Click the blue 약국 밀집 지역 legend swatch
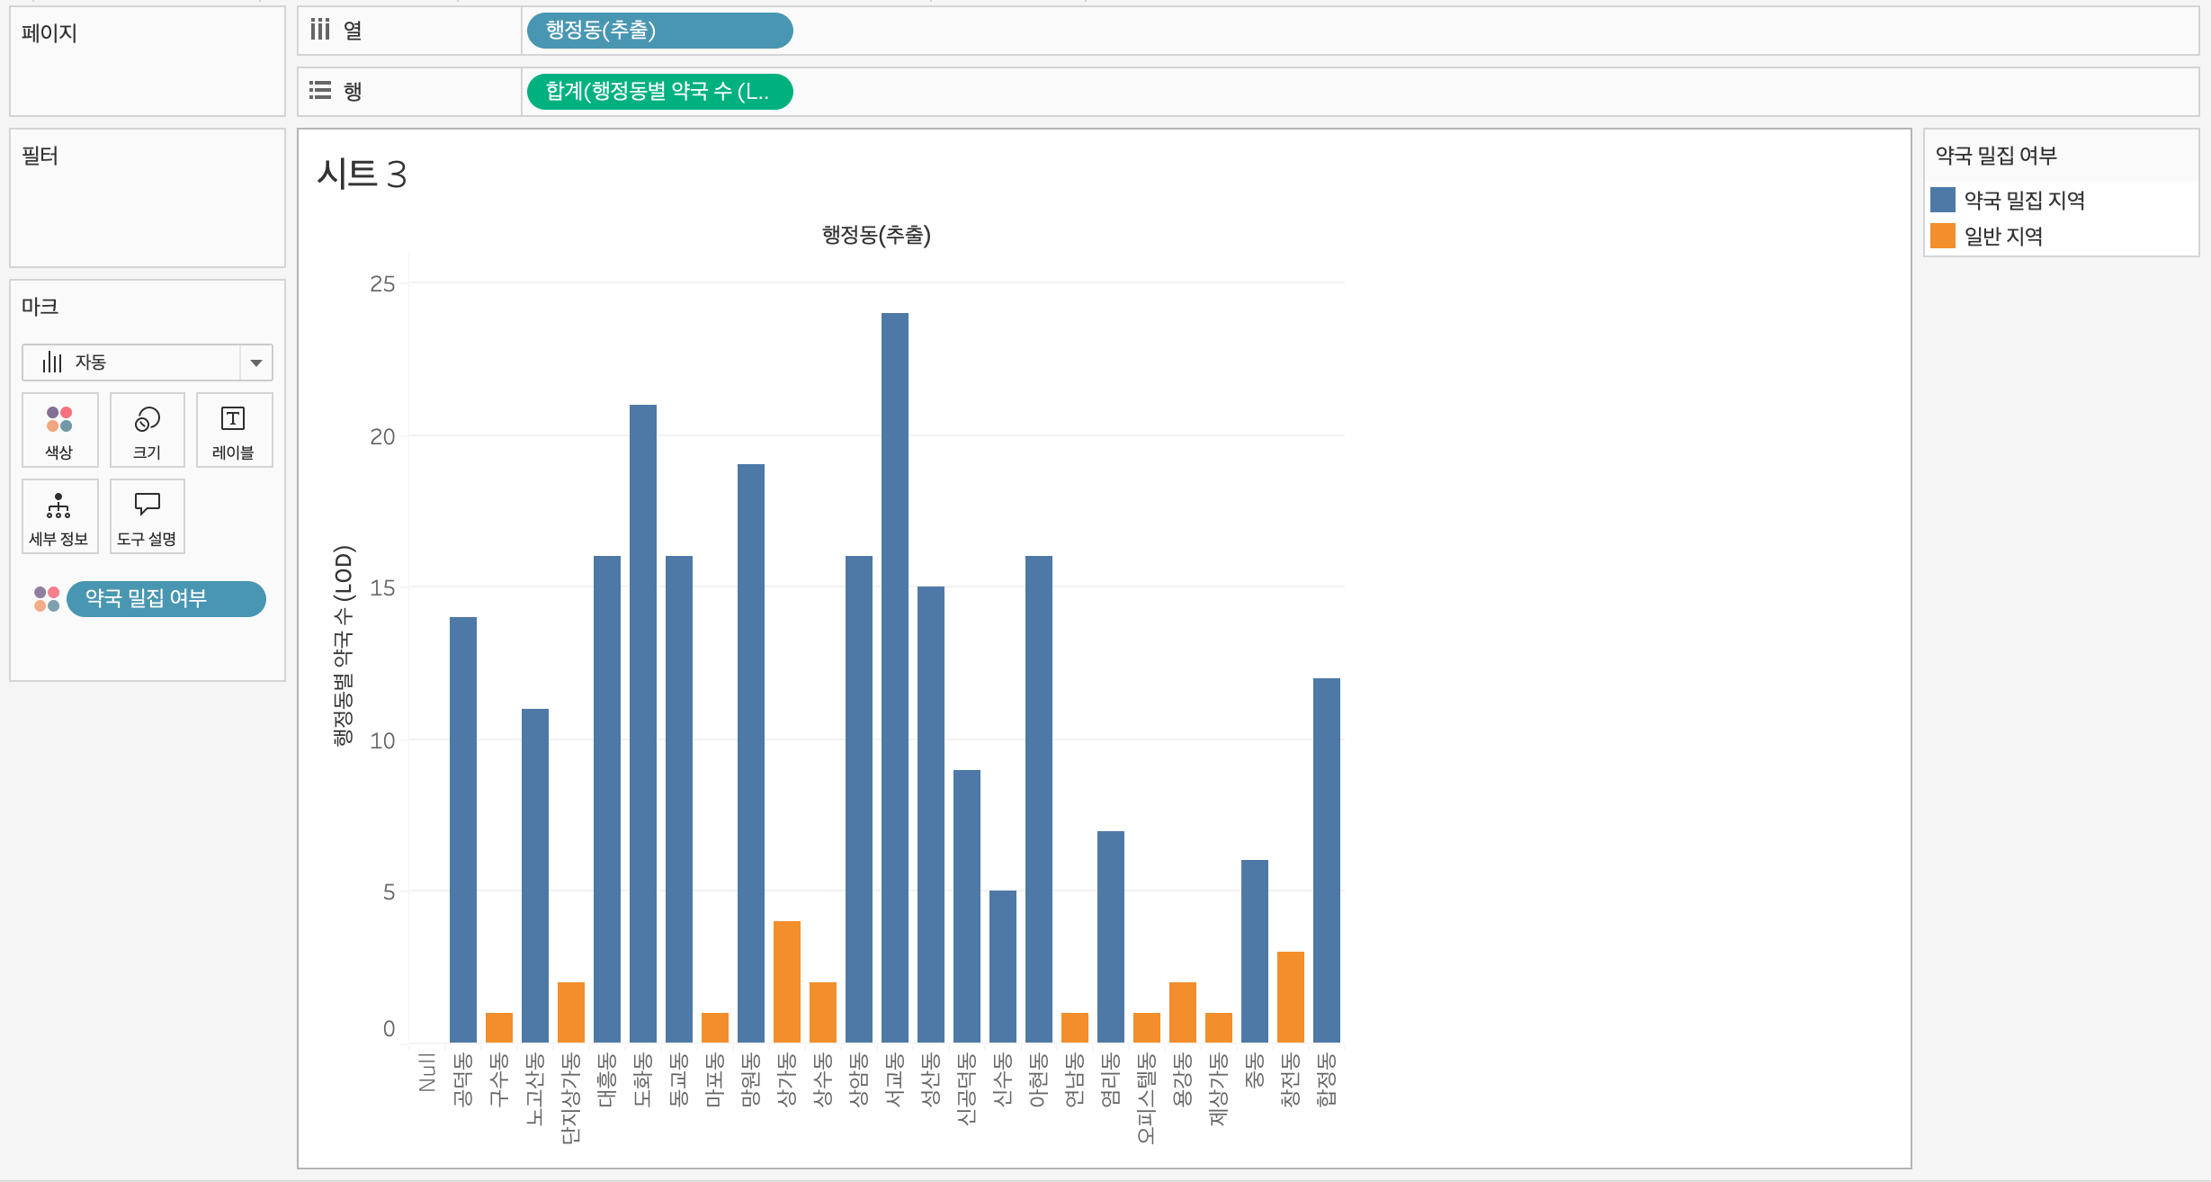Screen dimensions: 2211x1182 (x=1943, y=200)
